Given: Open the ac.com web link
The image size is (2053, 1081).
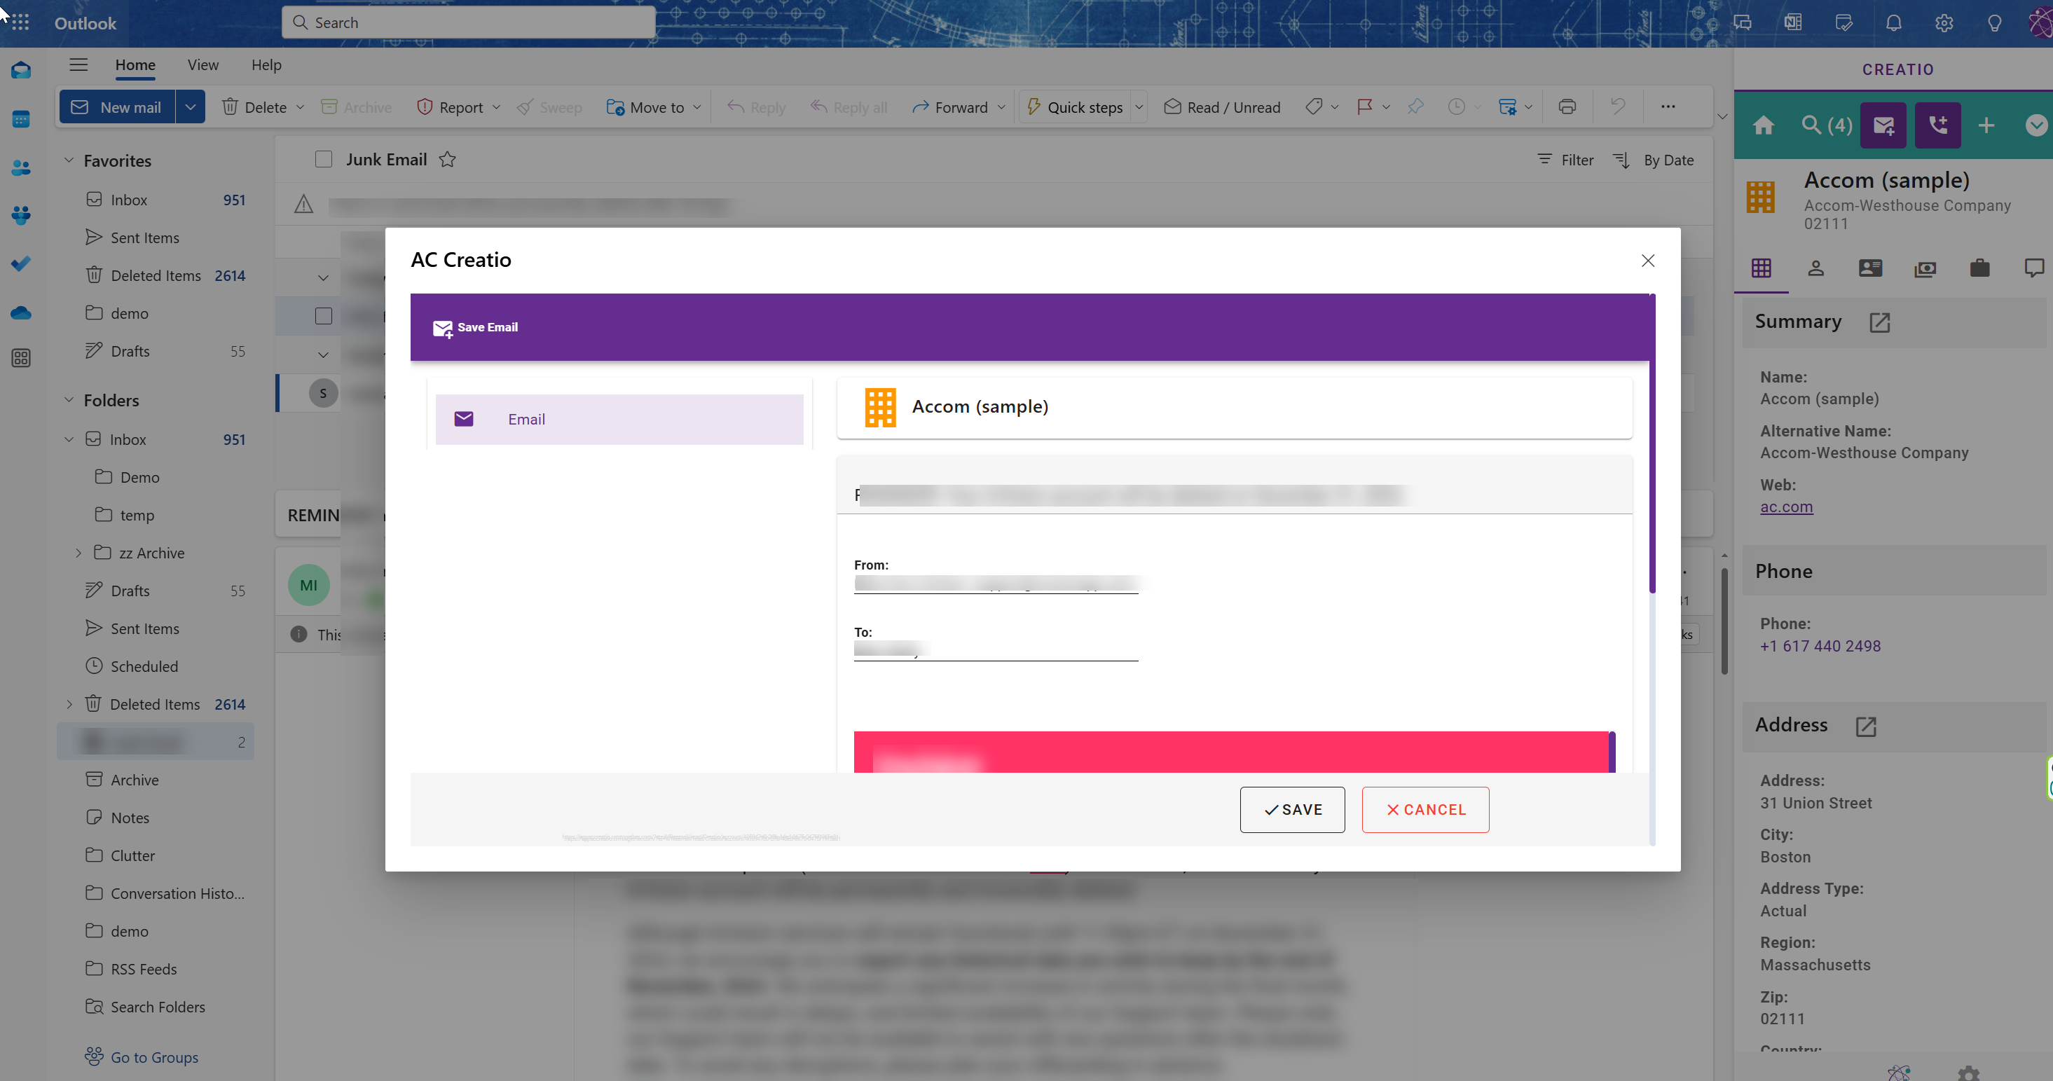Looking at the screenshot, I should 1786,507.
